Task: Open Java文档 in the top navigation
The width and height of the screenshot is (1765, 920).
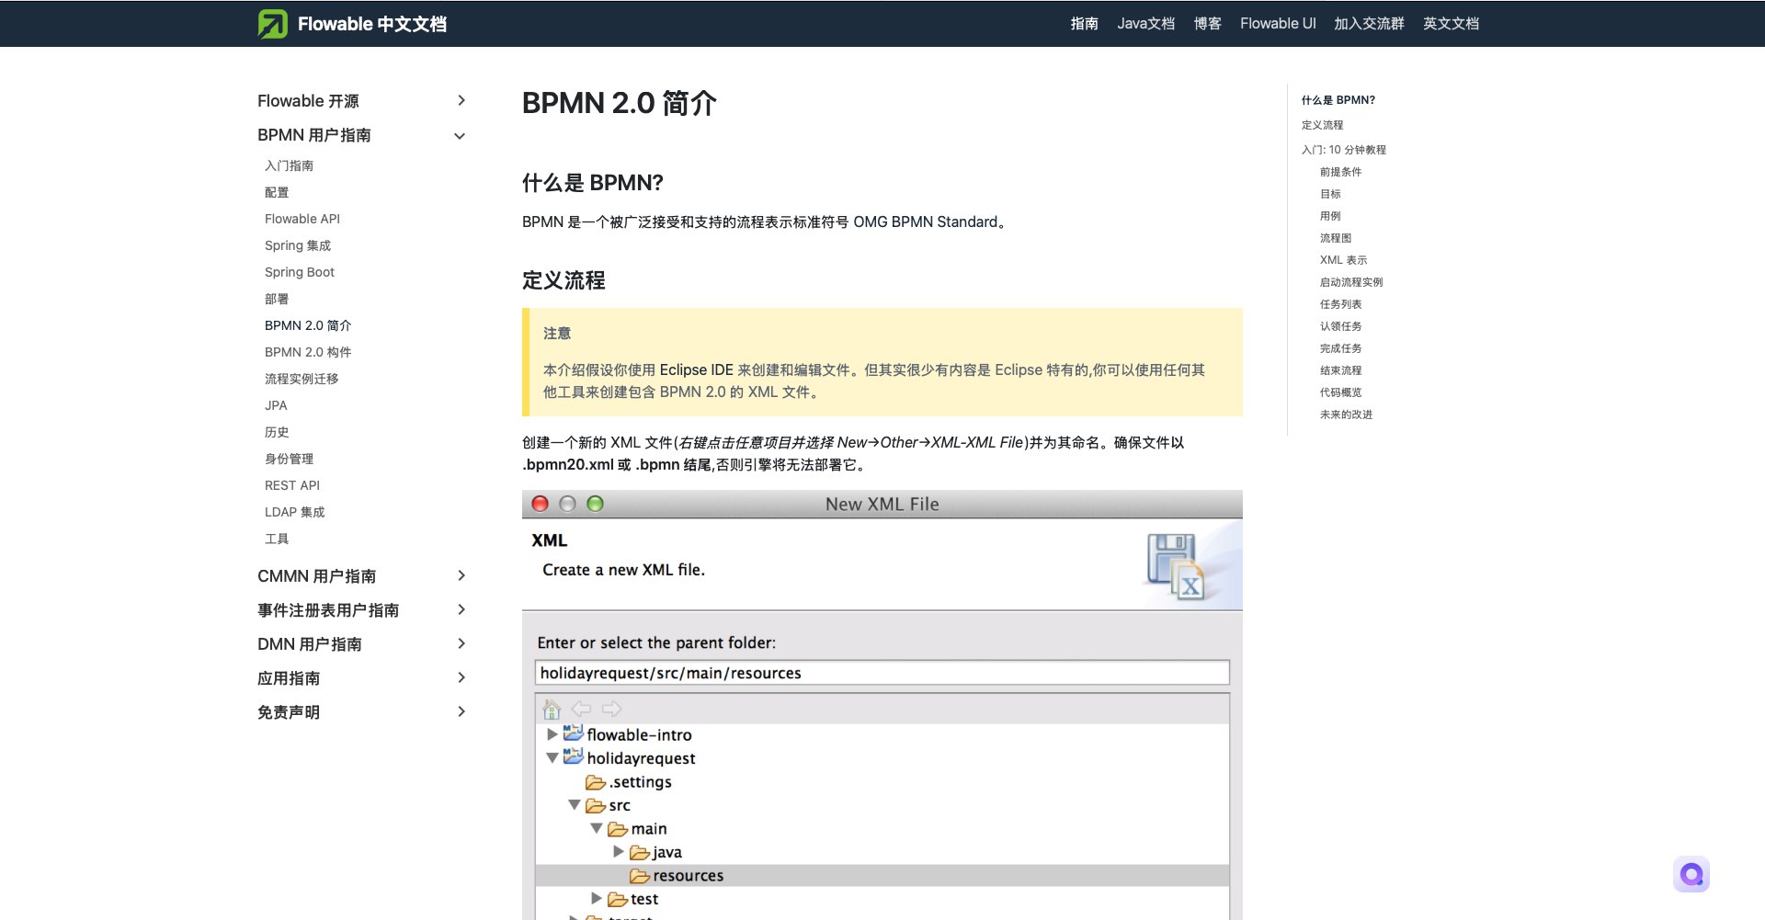Action: pos(1145,24)
